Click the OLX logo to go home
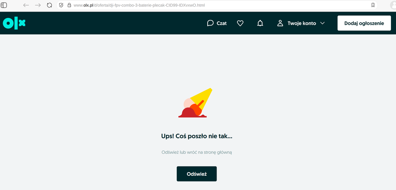Image resolution: width=396 pixels, height=190 pixels. [14, 23]
